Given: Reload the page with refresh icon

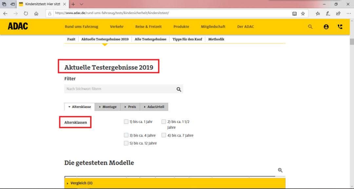Looking at the screenshot, I should (26, 13).
